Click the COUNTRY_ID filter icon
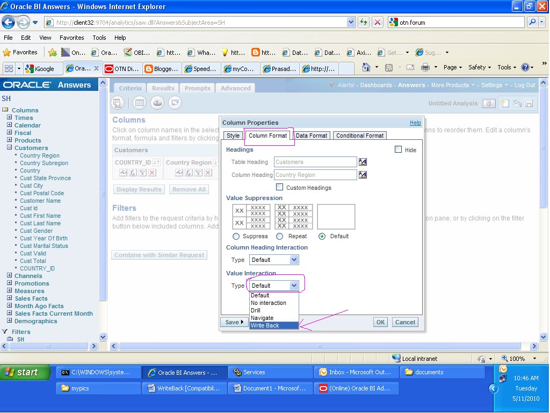Image resolution: width=550 pixels, height=413 pixels. [142, 173]
